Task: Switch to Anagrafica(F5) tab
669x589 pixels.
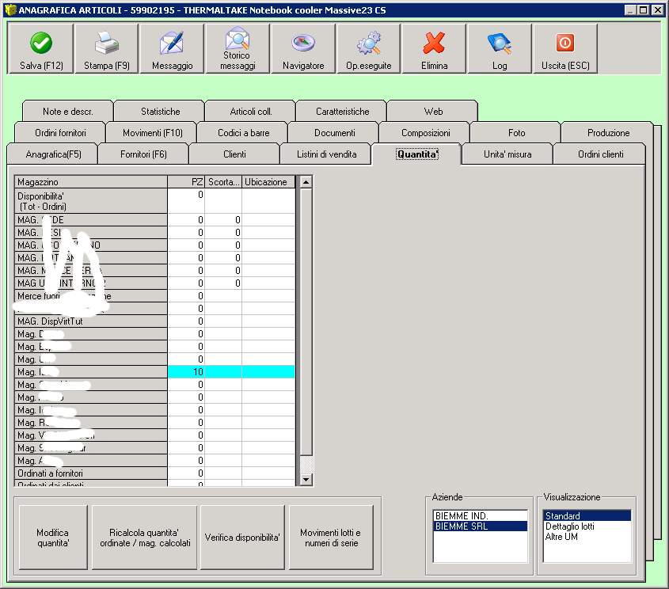Action: click(53, 154)
